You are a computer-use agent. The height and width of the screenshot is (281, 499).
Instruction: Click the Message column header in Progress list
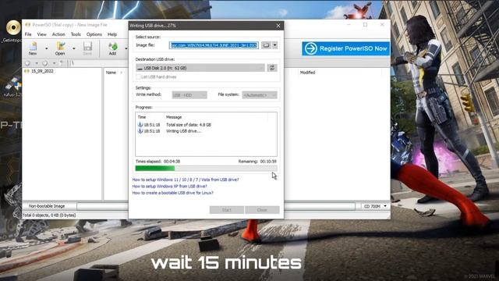pyautogui.click(x=174, y=117)
